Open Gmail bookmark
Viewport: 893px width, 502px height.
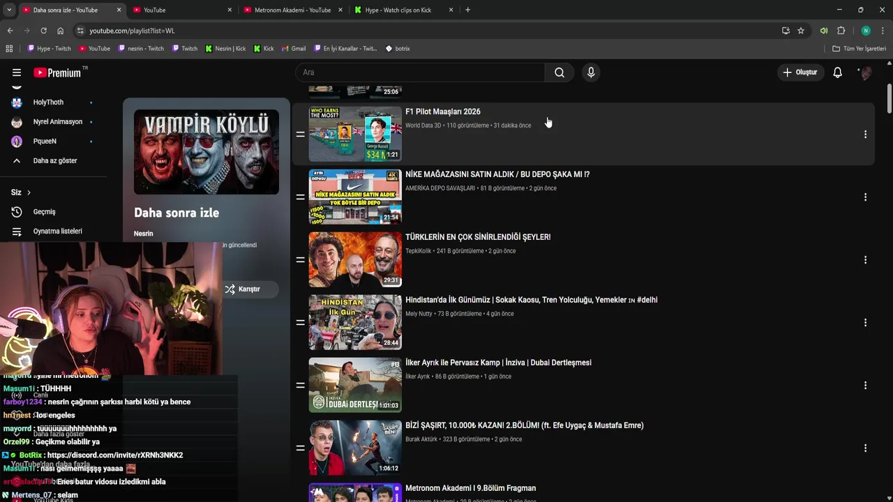tap(294, 49)
